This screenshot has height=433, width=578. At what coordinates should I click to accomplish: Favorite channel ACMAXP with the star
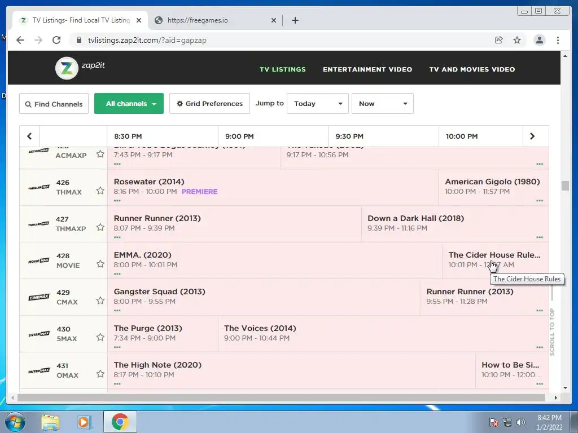click(x=100, y=154)
